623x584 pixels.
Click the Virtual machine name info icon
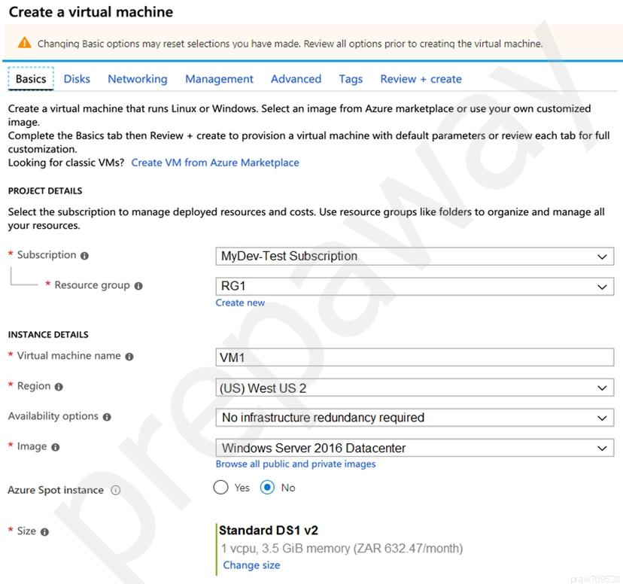(129, 357)
